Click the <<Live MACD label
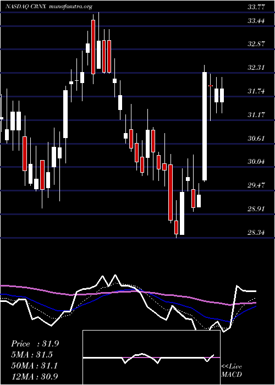Screen dimensions: 275x385 pos(232,371)
